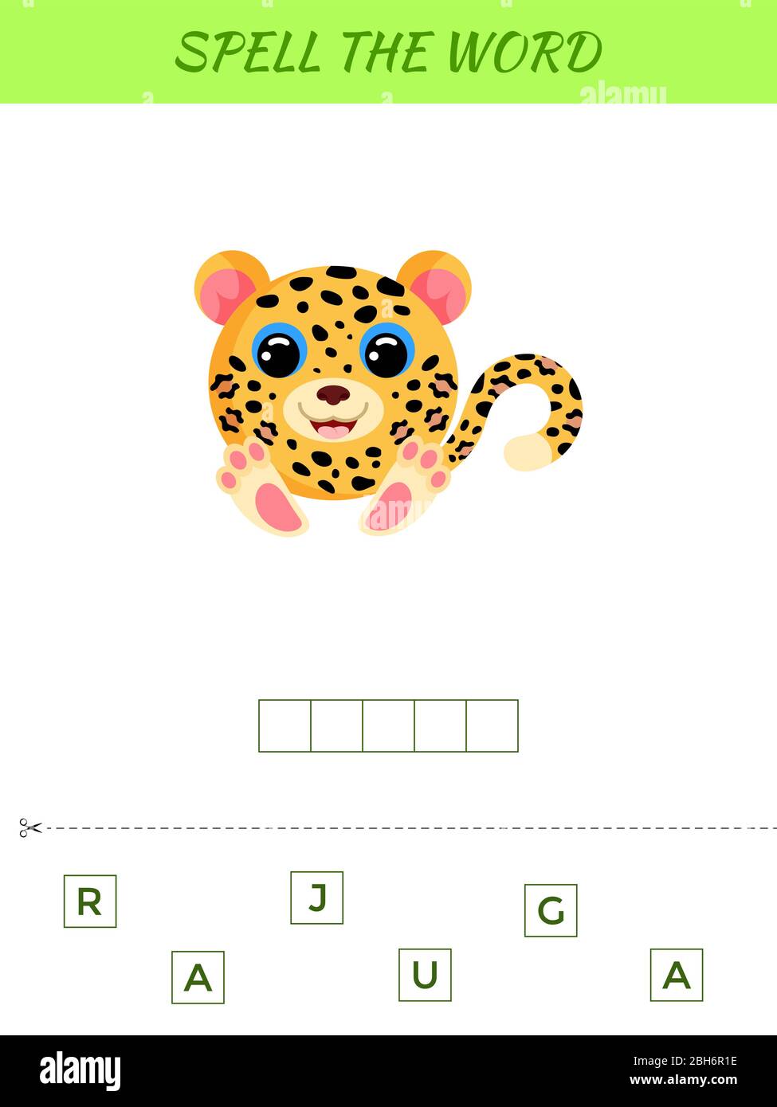Click the jaguar's right blue eye
Viewport: 777px width, 1107px height.
click(x=387, y=351)
